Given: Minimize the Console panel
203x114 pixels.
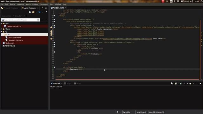Looking at the screenshot, I should pyautogui.click(x=197, y=83).
